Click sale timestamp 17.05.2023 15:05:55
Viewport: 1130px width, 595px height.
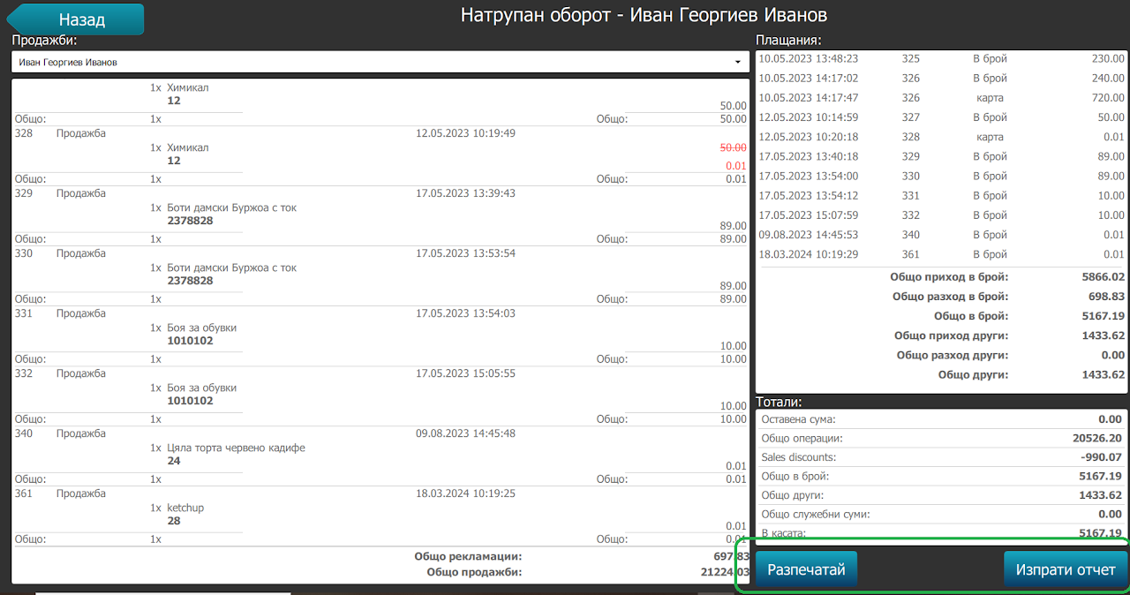tap(465, 373)
